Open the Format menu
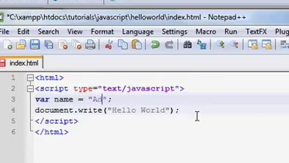 pyautogui.click(x=103, y=32)
